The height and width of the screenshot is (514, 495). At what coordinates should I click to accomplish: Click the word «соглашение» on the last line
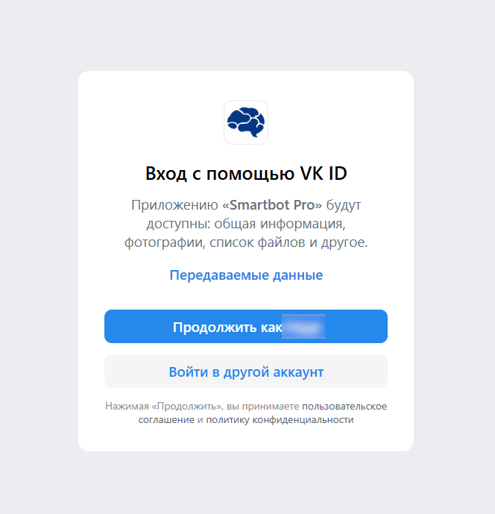(166, 419)
